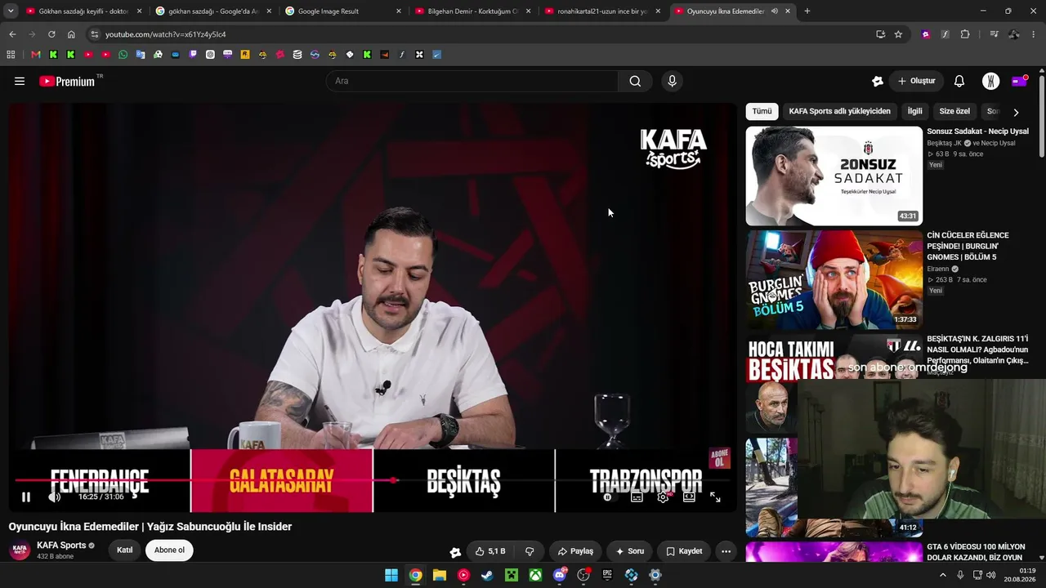Switch to the 'Bilgehan Demir' browser tab
Viewport: 1046px width, 588px height.
click(x=472, y=11)
